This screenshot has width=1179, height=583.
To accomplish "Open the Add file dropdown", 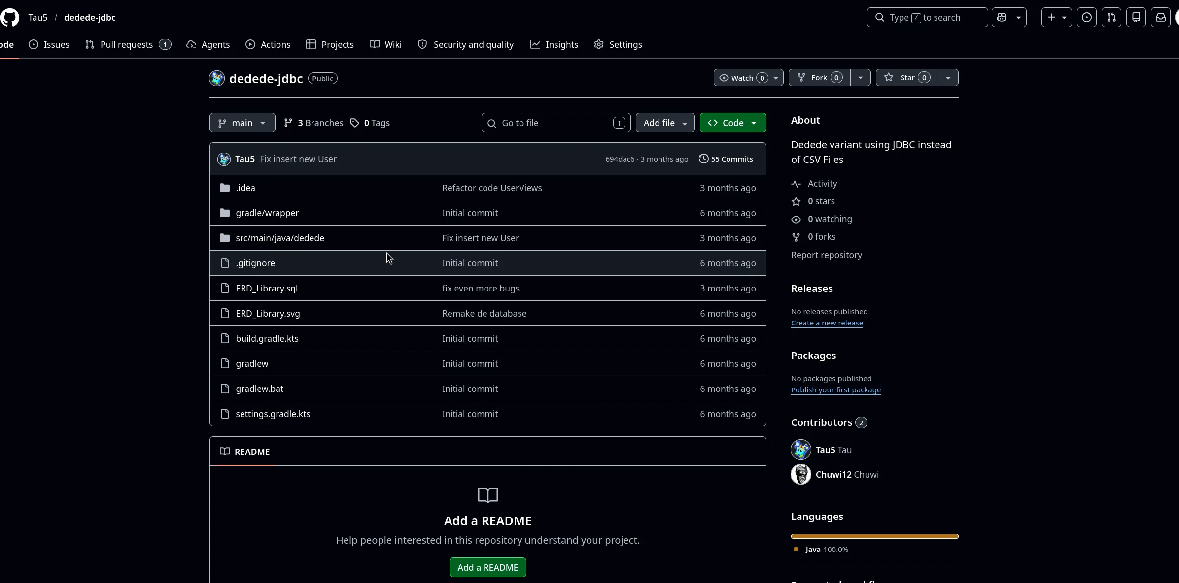I will point(665,123).
